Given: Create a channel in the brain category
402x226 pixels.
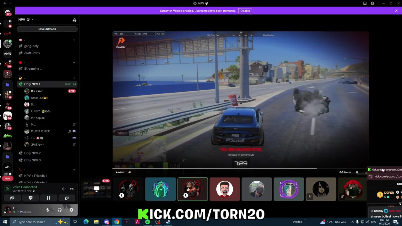Looking at the screenshot, I should coord(74,40).
